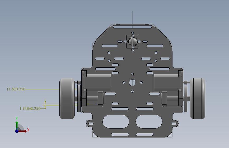Select the right wheel of the robot
Image resolution: width=229 pixels, height=148 pixels.
(198, 98)
